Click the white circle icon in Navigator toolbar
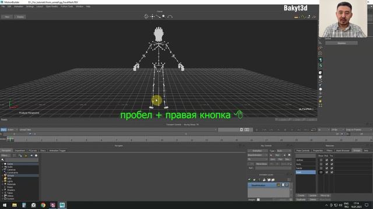The width and height of the screenshot is (373, 209). [36, 156]
